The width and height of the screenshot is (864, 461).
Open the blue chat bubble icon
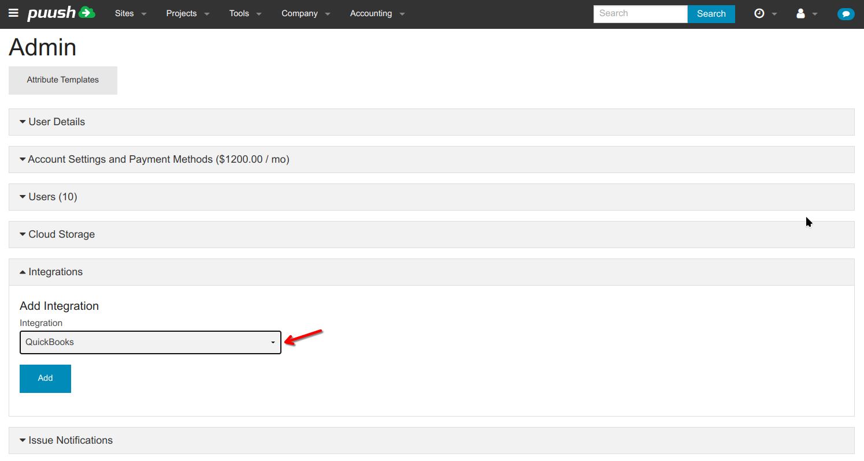tap(846, 14)
